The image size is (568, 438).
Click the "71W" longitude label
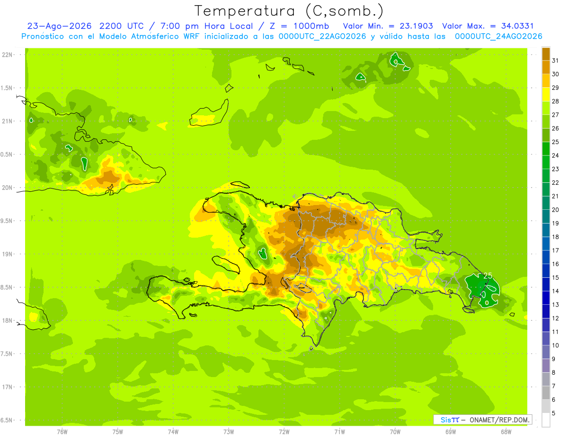tap(339, 431)
